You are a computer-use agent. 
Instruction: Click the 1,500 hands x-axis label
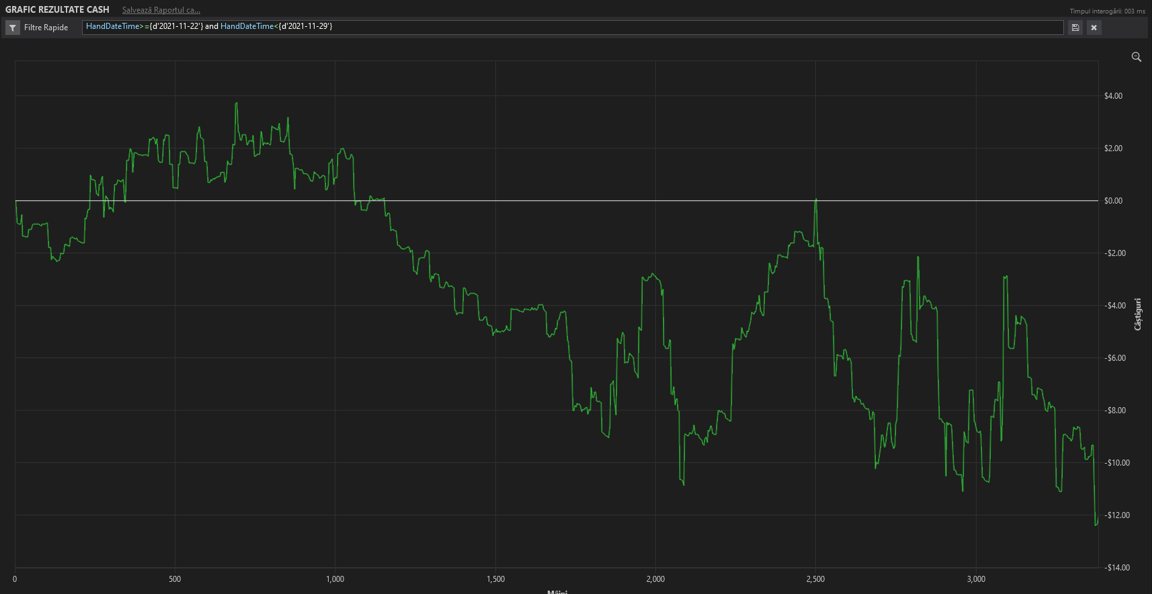(x=495, y=579)
